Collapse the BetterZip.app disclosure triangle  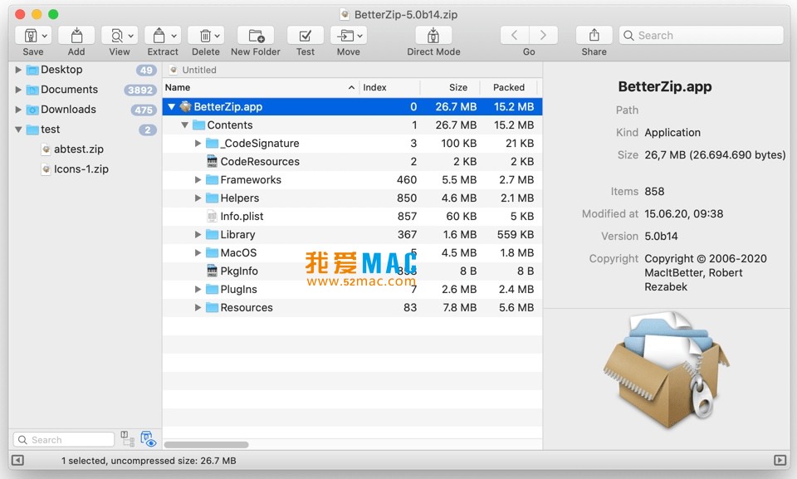point(172,107)
